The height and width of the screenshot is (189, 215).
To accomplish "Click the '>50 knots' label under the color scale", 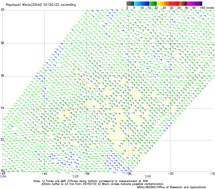I will coord(207,8).
